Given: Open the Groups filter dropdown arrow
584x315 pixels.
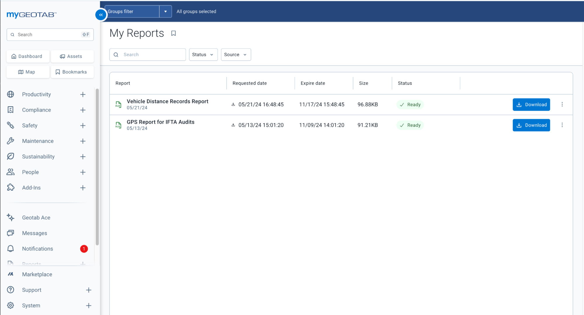Looking at the screenshot, I should pos(165,11).
